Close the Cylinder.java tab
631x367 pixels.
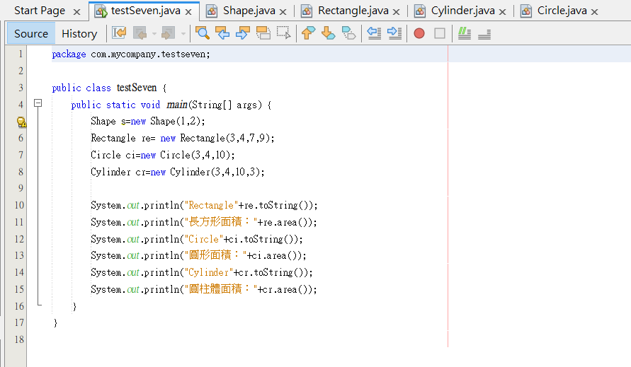(502, 12)
